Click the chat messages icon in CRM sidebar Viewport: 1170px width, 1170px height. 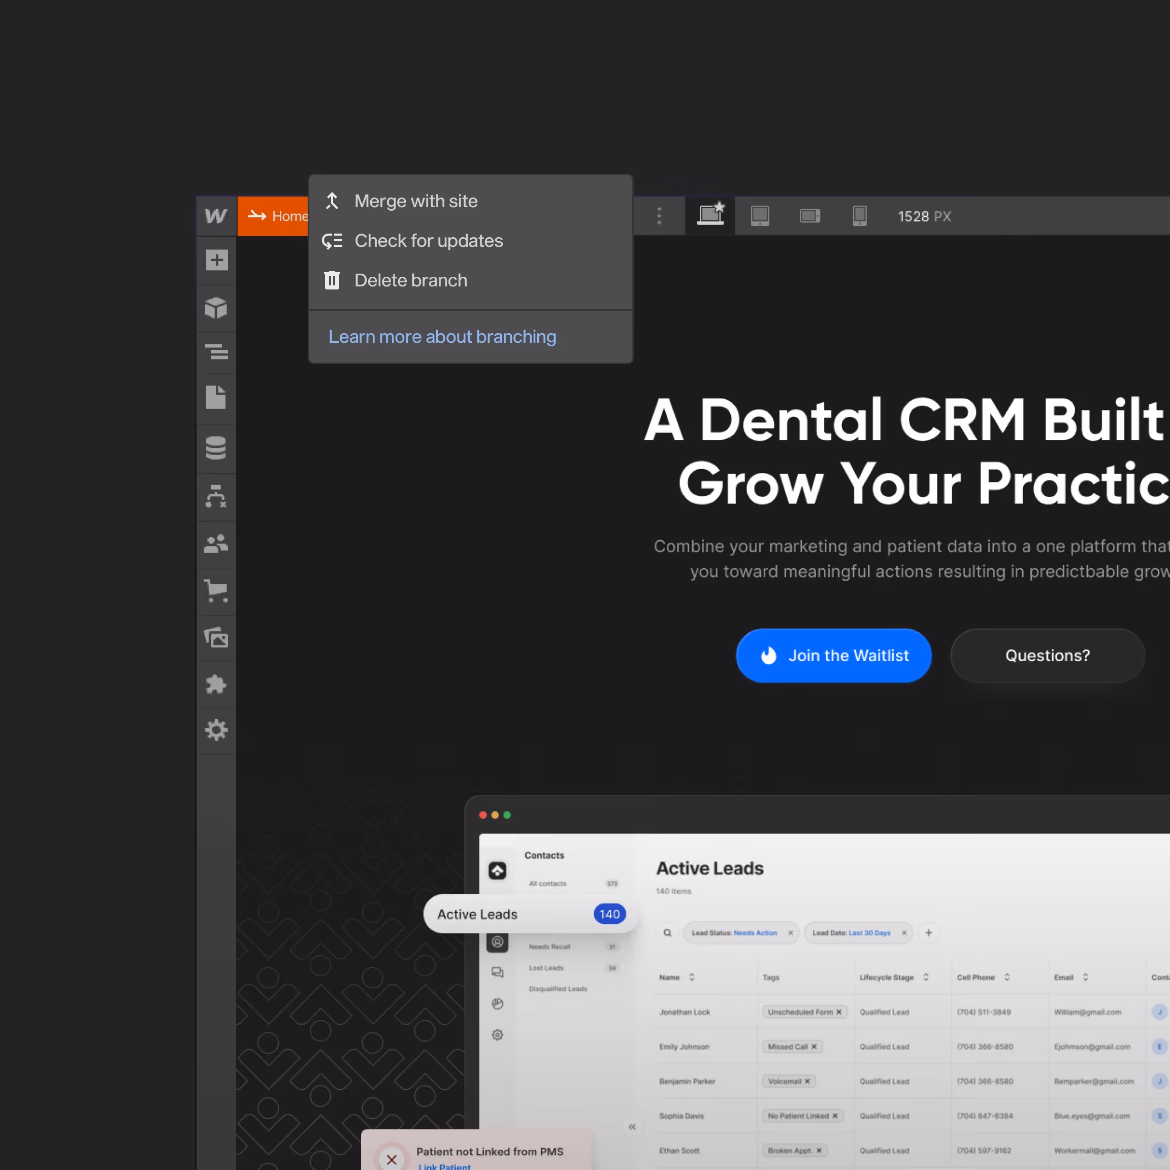pos(497,972)
